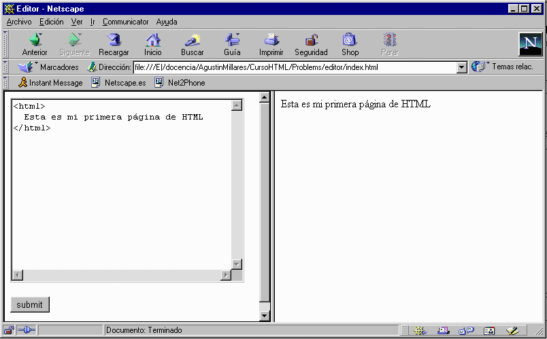Launch Instant Message from personal toolbar

pos(50,83)
